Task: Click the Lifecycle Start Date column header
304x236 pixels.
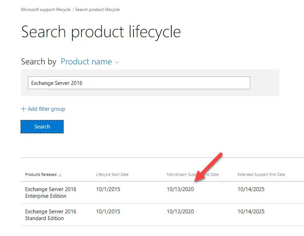Action: coord(112,174)
